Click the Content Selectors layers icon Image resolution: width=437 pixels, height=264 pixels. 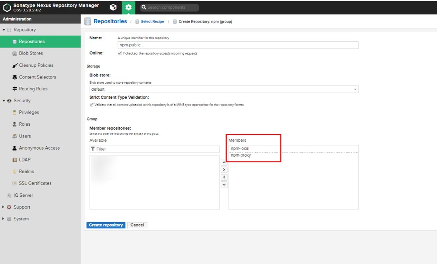click(x=15, y=77)
